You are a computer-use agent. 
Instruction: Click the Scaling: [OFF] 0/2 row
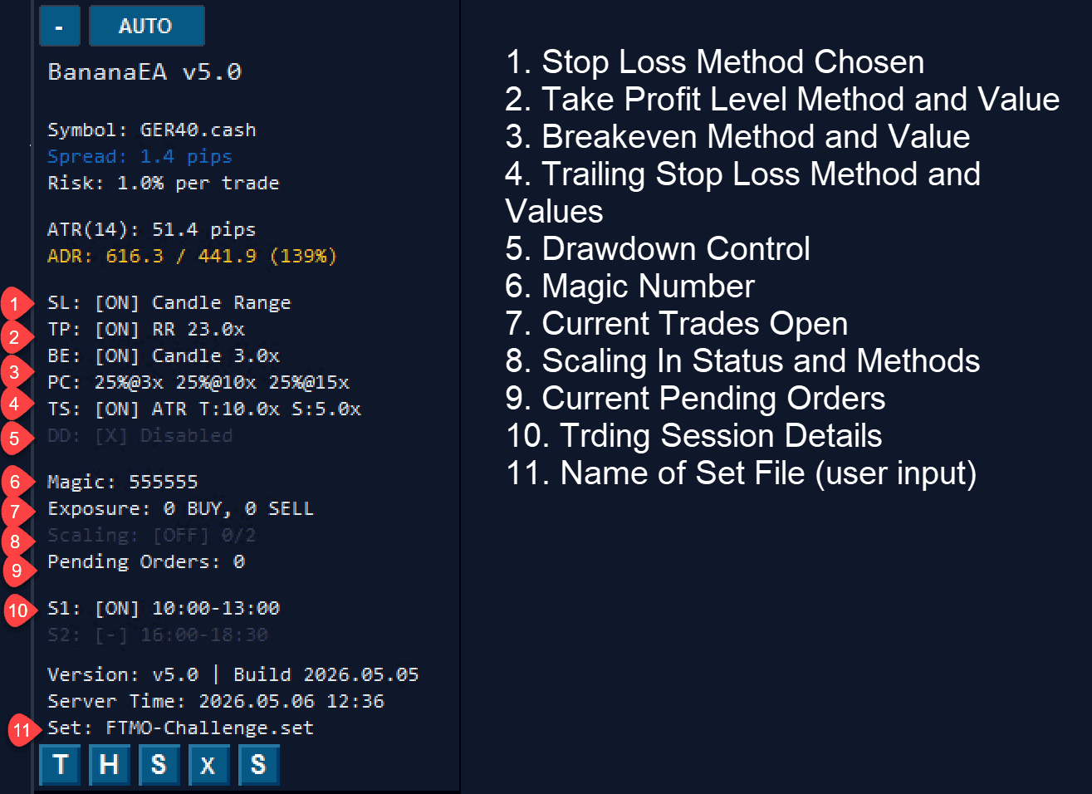click(x=152, y=536)
